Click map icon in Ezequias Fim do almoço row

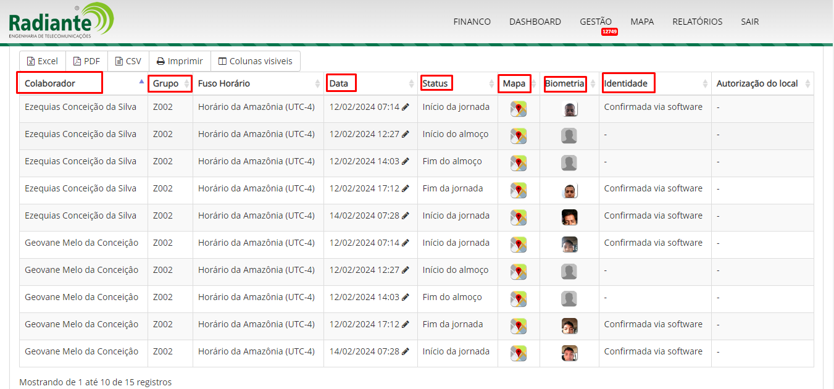coord(519,164)
